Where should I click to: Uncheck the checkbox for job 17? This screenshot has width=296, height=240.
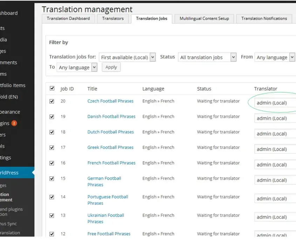(x=52, y=147)
